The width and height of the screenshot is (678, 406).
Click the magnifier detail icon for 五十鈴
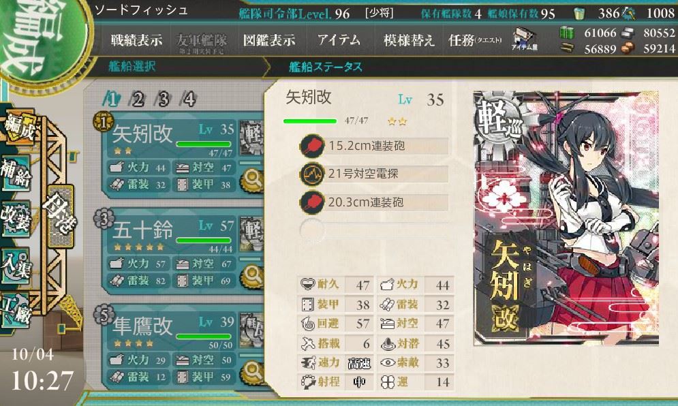253,276
